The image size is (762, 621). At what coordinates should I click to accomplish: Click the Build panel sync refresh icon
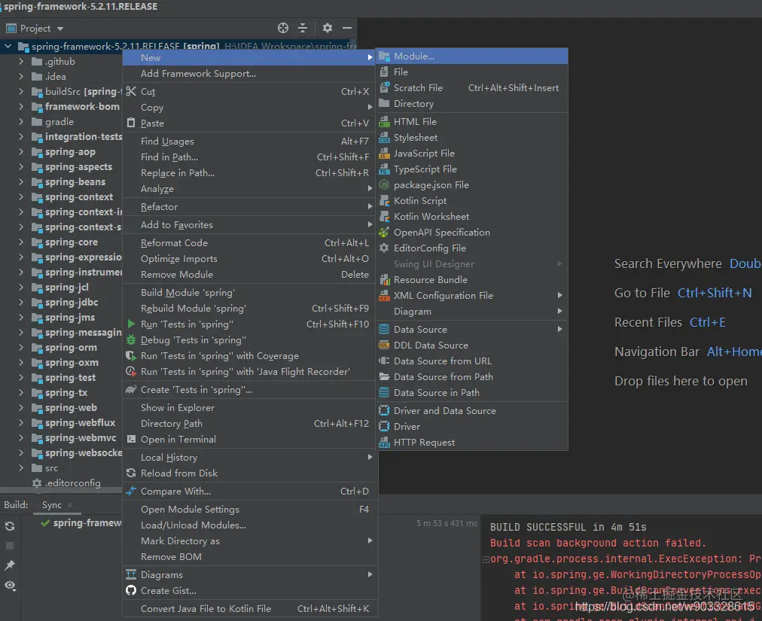pos(10,525)
